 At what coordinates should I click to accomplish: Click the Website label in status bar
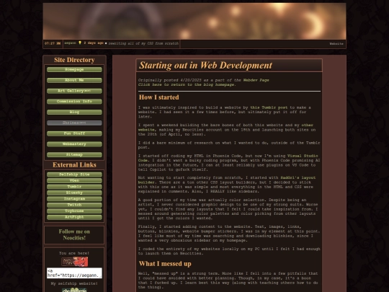[x=336, y=44]
